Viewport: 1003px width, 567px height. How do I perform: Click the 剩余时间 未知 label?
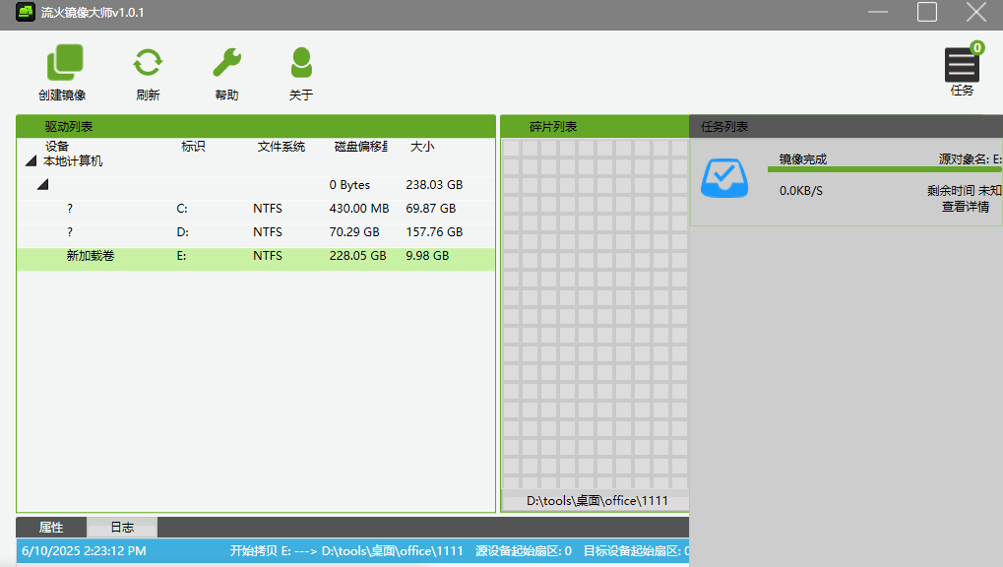coord(964,191)
